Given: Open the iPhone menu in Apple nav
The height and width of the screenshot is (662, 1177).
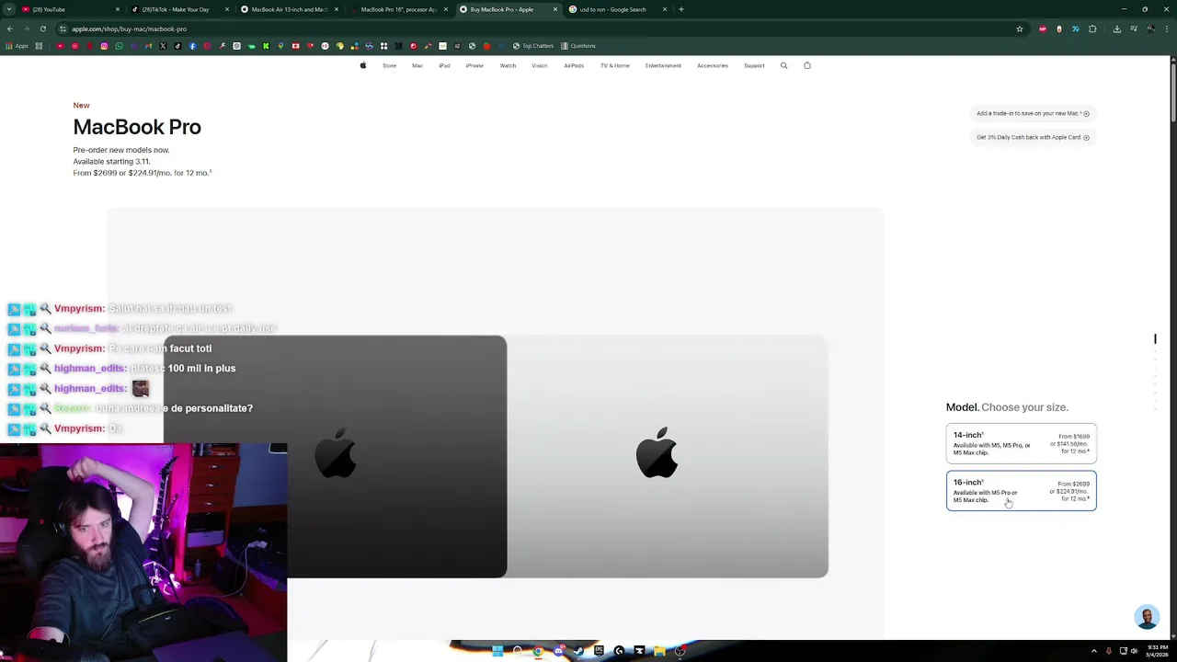Looking at the screenshot, I should [x=474, y=65].
